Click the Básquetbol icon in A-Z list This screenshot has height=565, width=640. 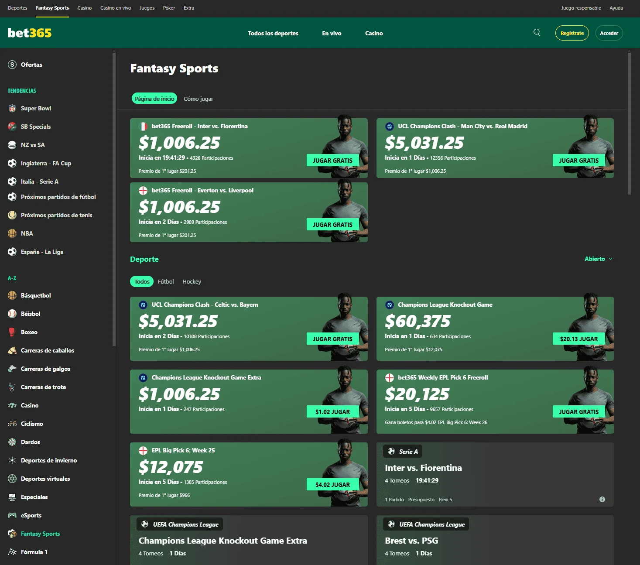(x=12, y=295)
